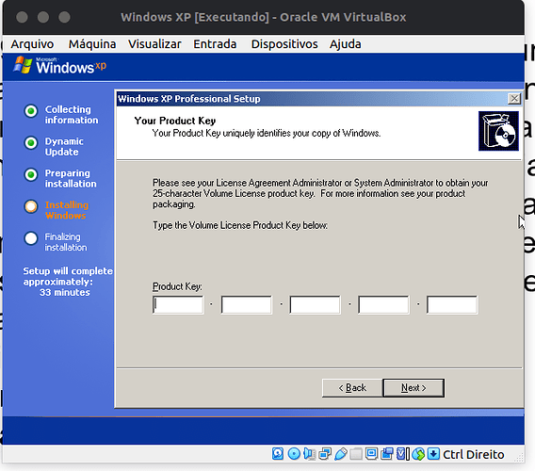Open the audio status icon
Image resolution: width=535 pixels, height=471 pixels.
click(309, 454)
